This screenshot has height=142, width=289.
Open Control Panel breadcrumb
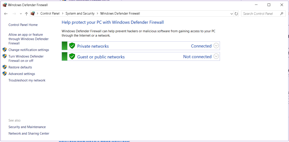[x=50, y=13]
